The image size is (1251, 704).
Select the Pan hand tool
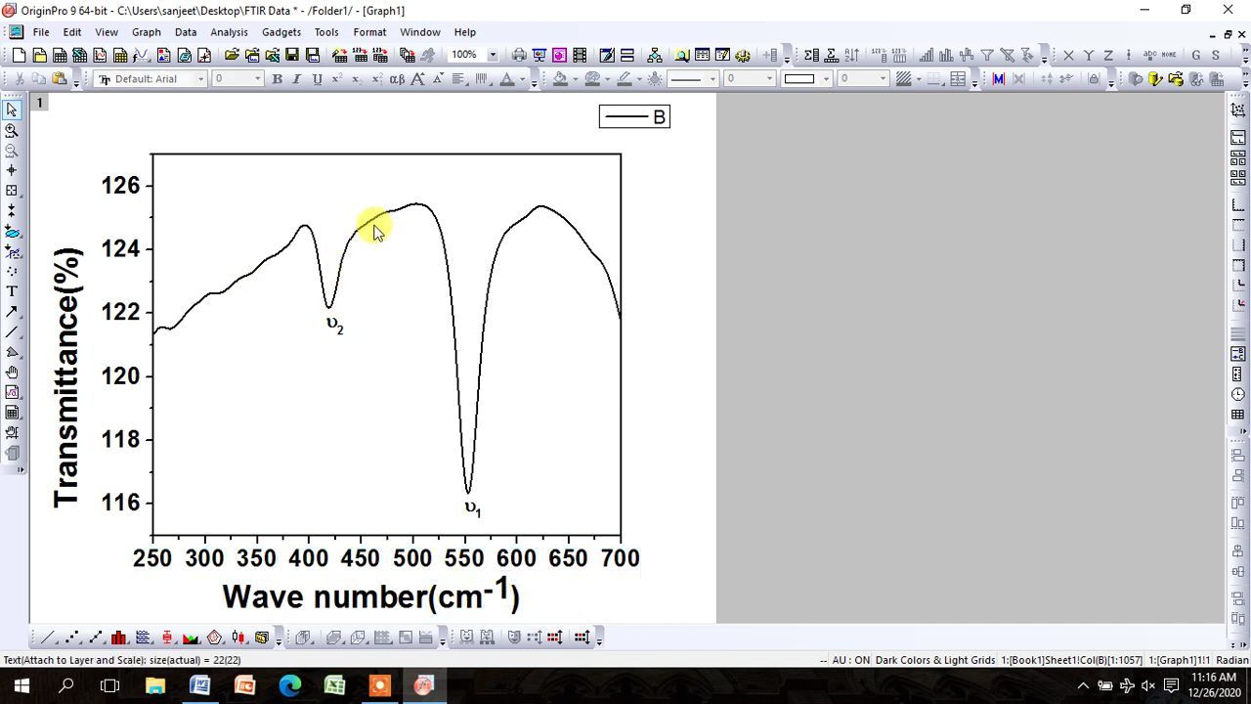coord(12,373)
